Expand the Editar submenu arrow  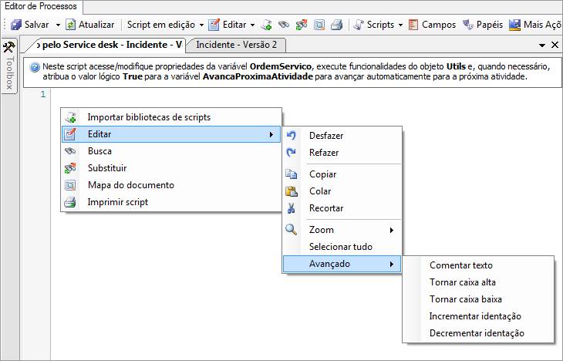click(271, 134)
